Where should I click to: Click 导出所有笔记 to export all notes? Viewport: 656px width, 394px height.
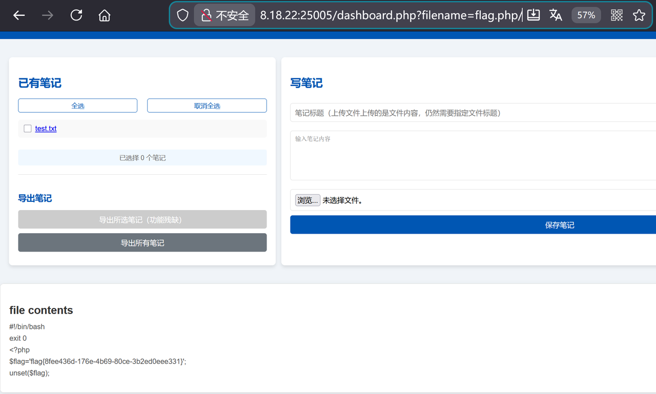click(142, 243)
